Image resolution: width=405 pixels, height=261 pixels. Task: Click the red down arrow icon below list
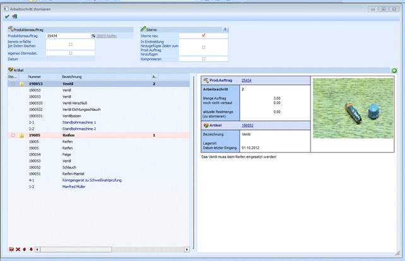tap(31, 250)
